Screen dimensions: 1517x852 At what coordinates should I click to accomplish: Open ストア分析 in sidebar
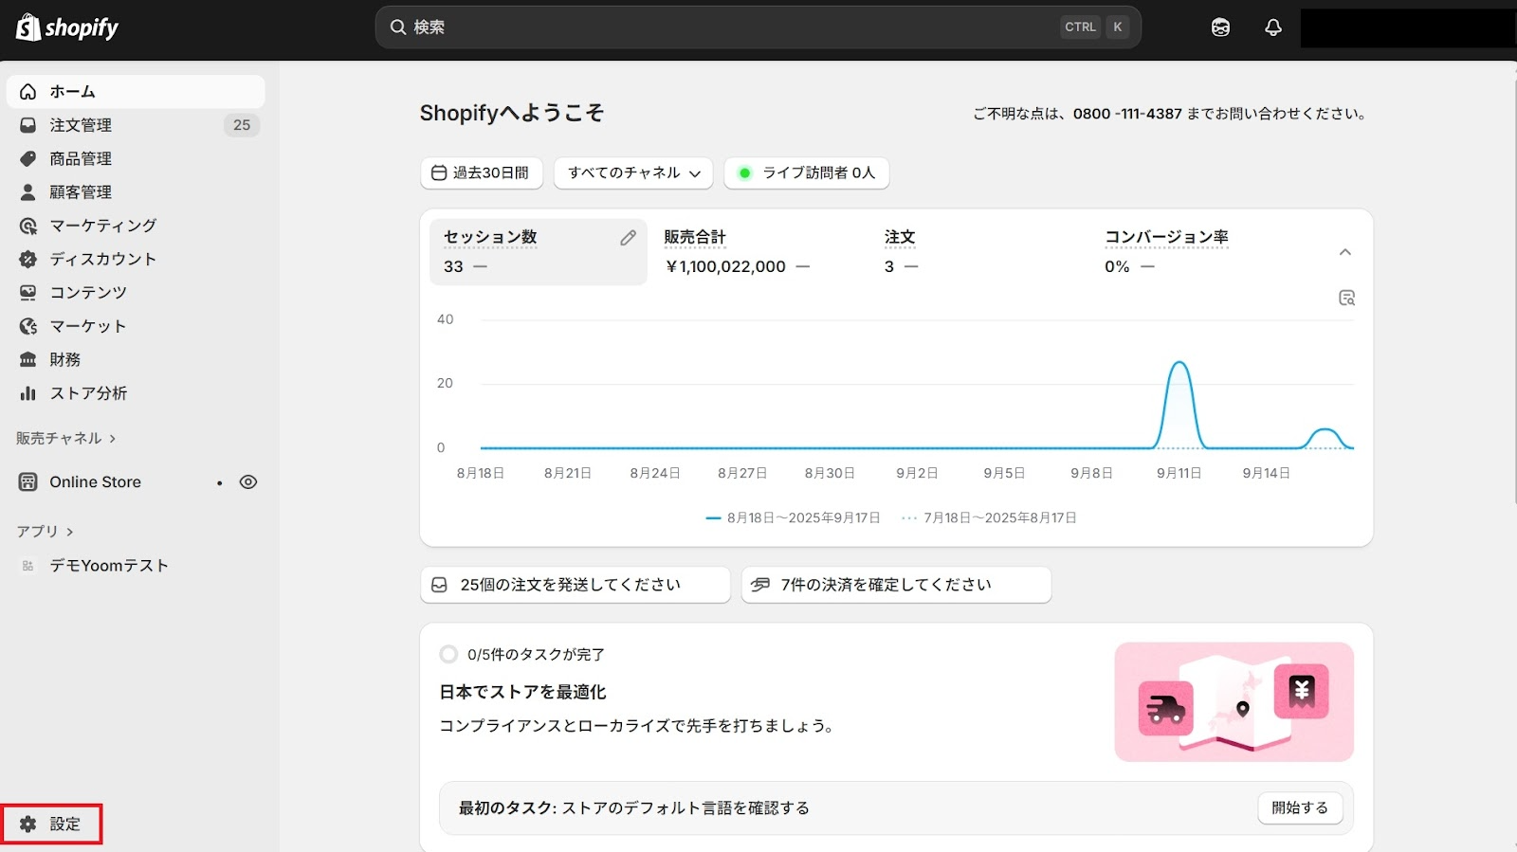(136, 393)
